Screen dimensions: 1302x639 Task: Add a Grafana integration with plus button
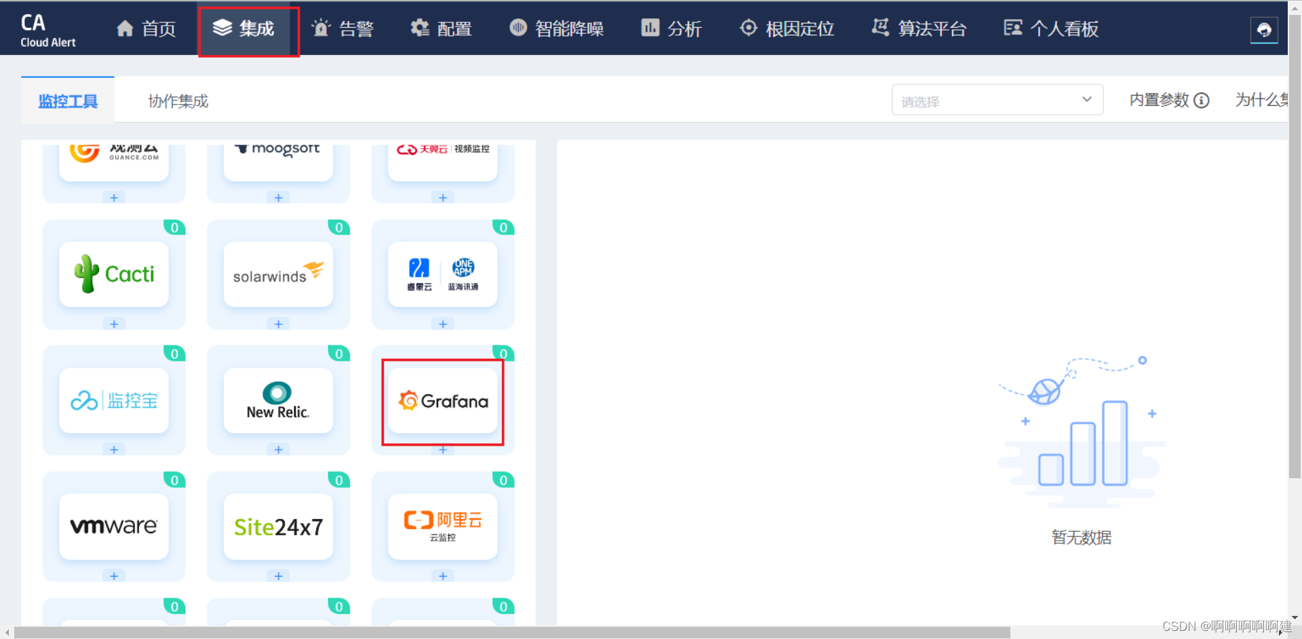pos(443,449)
